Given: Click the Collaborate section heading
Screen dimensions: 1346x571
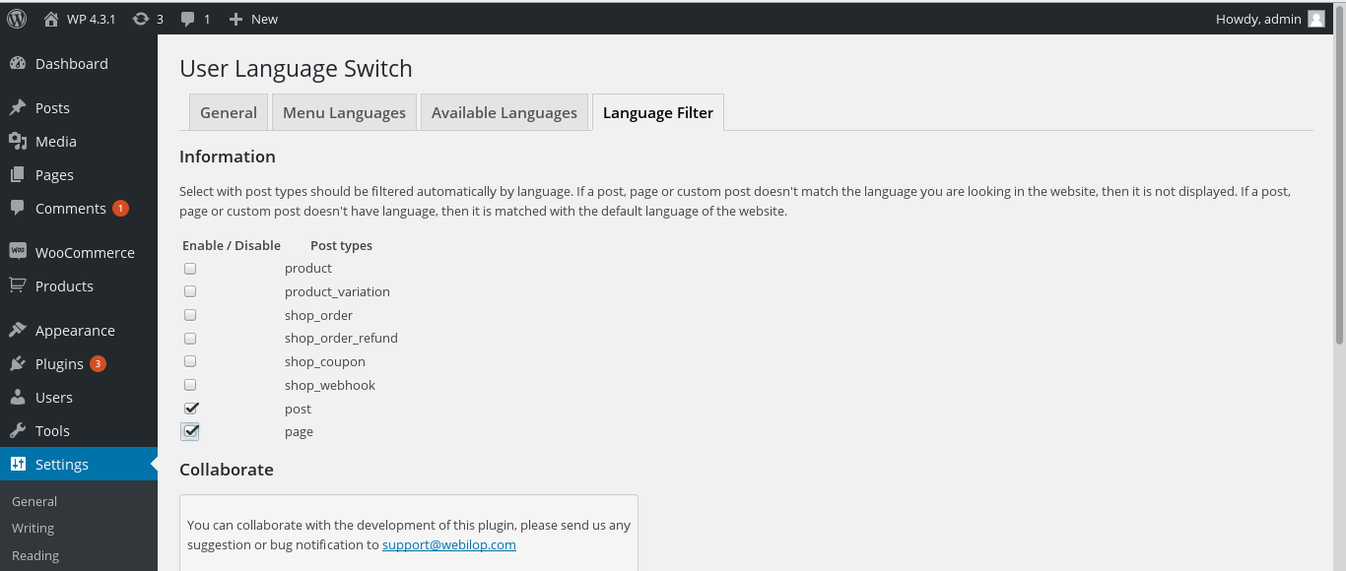Looking at the screenshot, I should pyautogui.click(x=227, y=470).
